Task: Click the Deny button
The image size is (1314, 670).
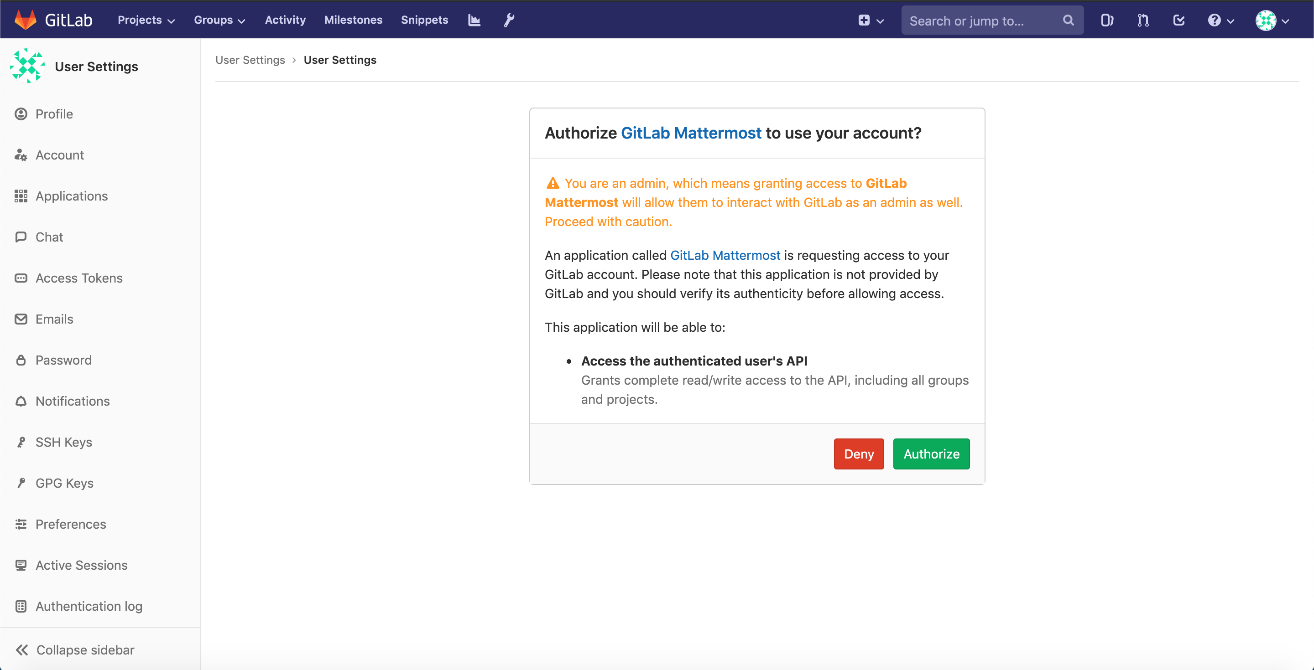Action: (x=859, y=454)
